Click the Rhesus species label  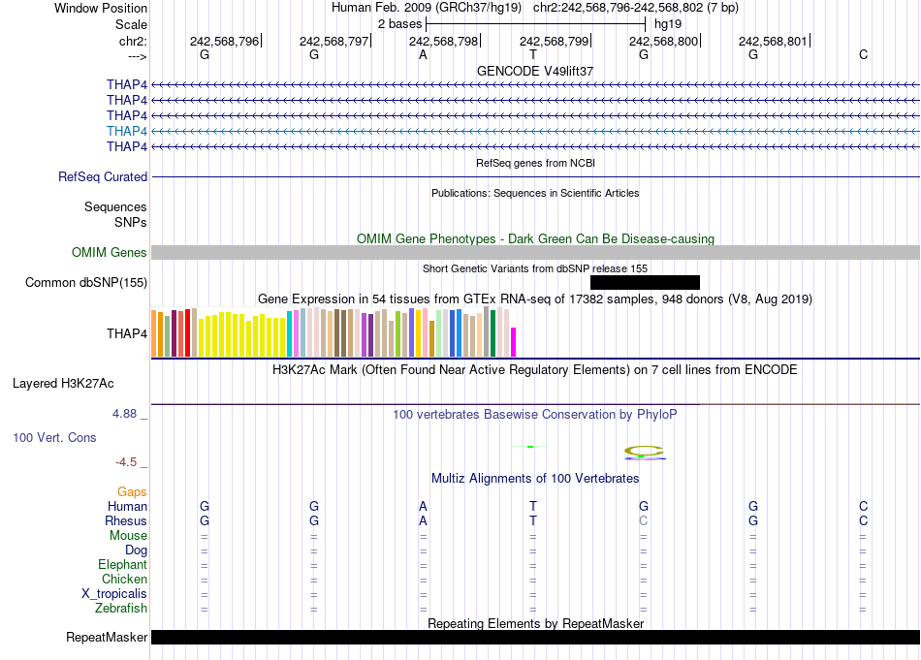click(126, 520)
